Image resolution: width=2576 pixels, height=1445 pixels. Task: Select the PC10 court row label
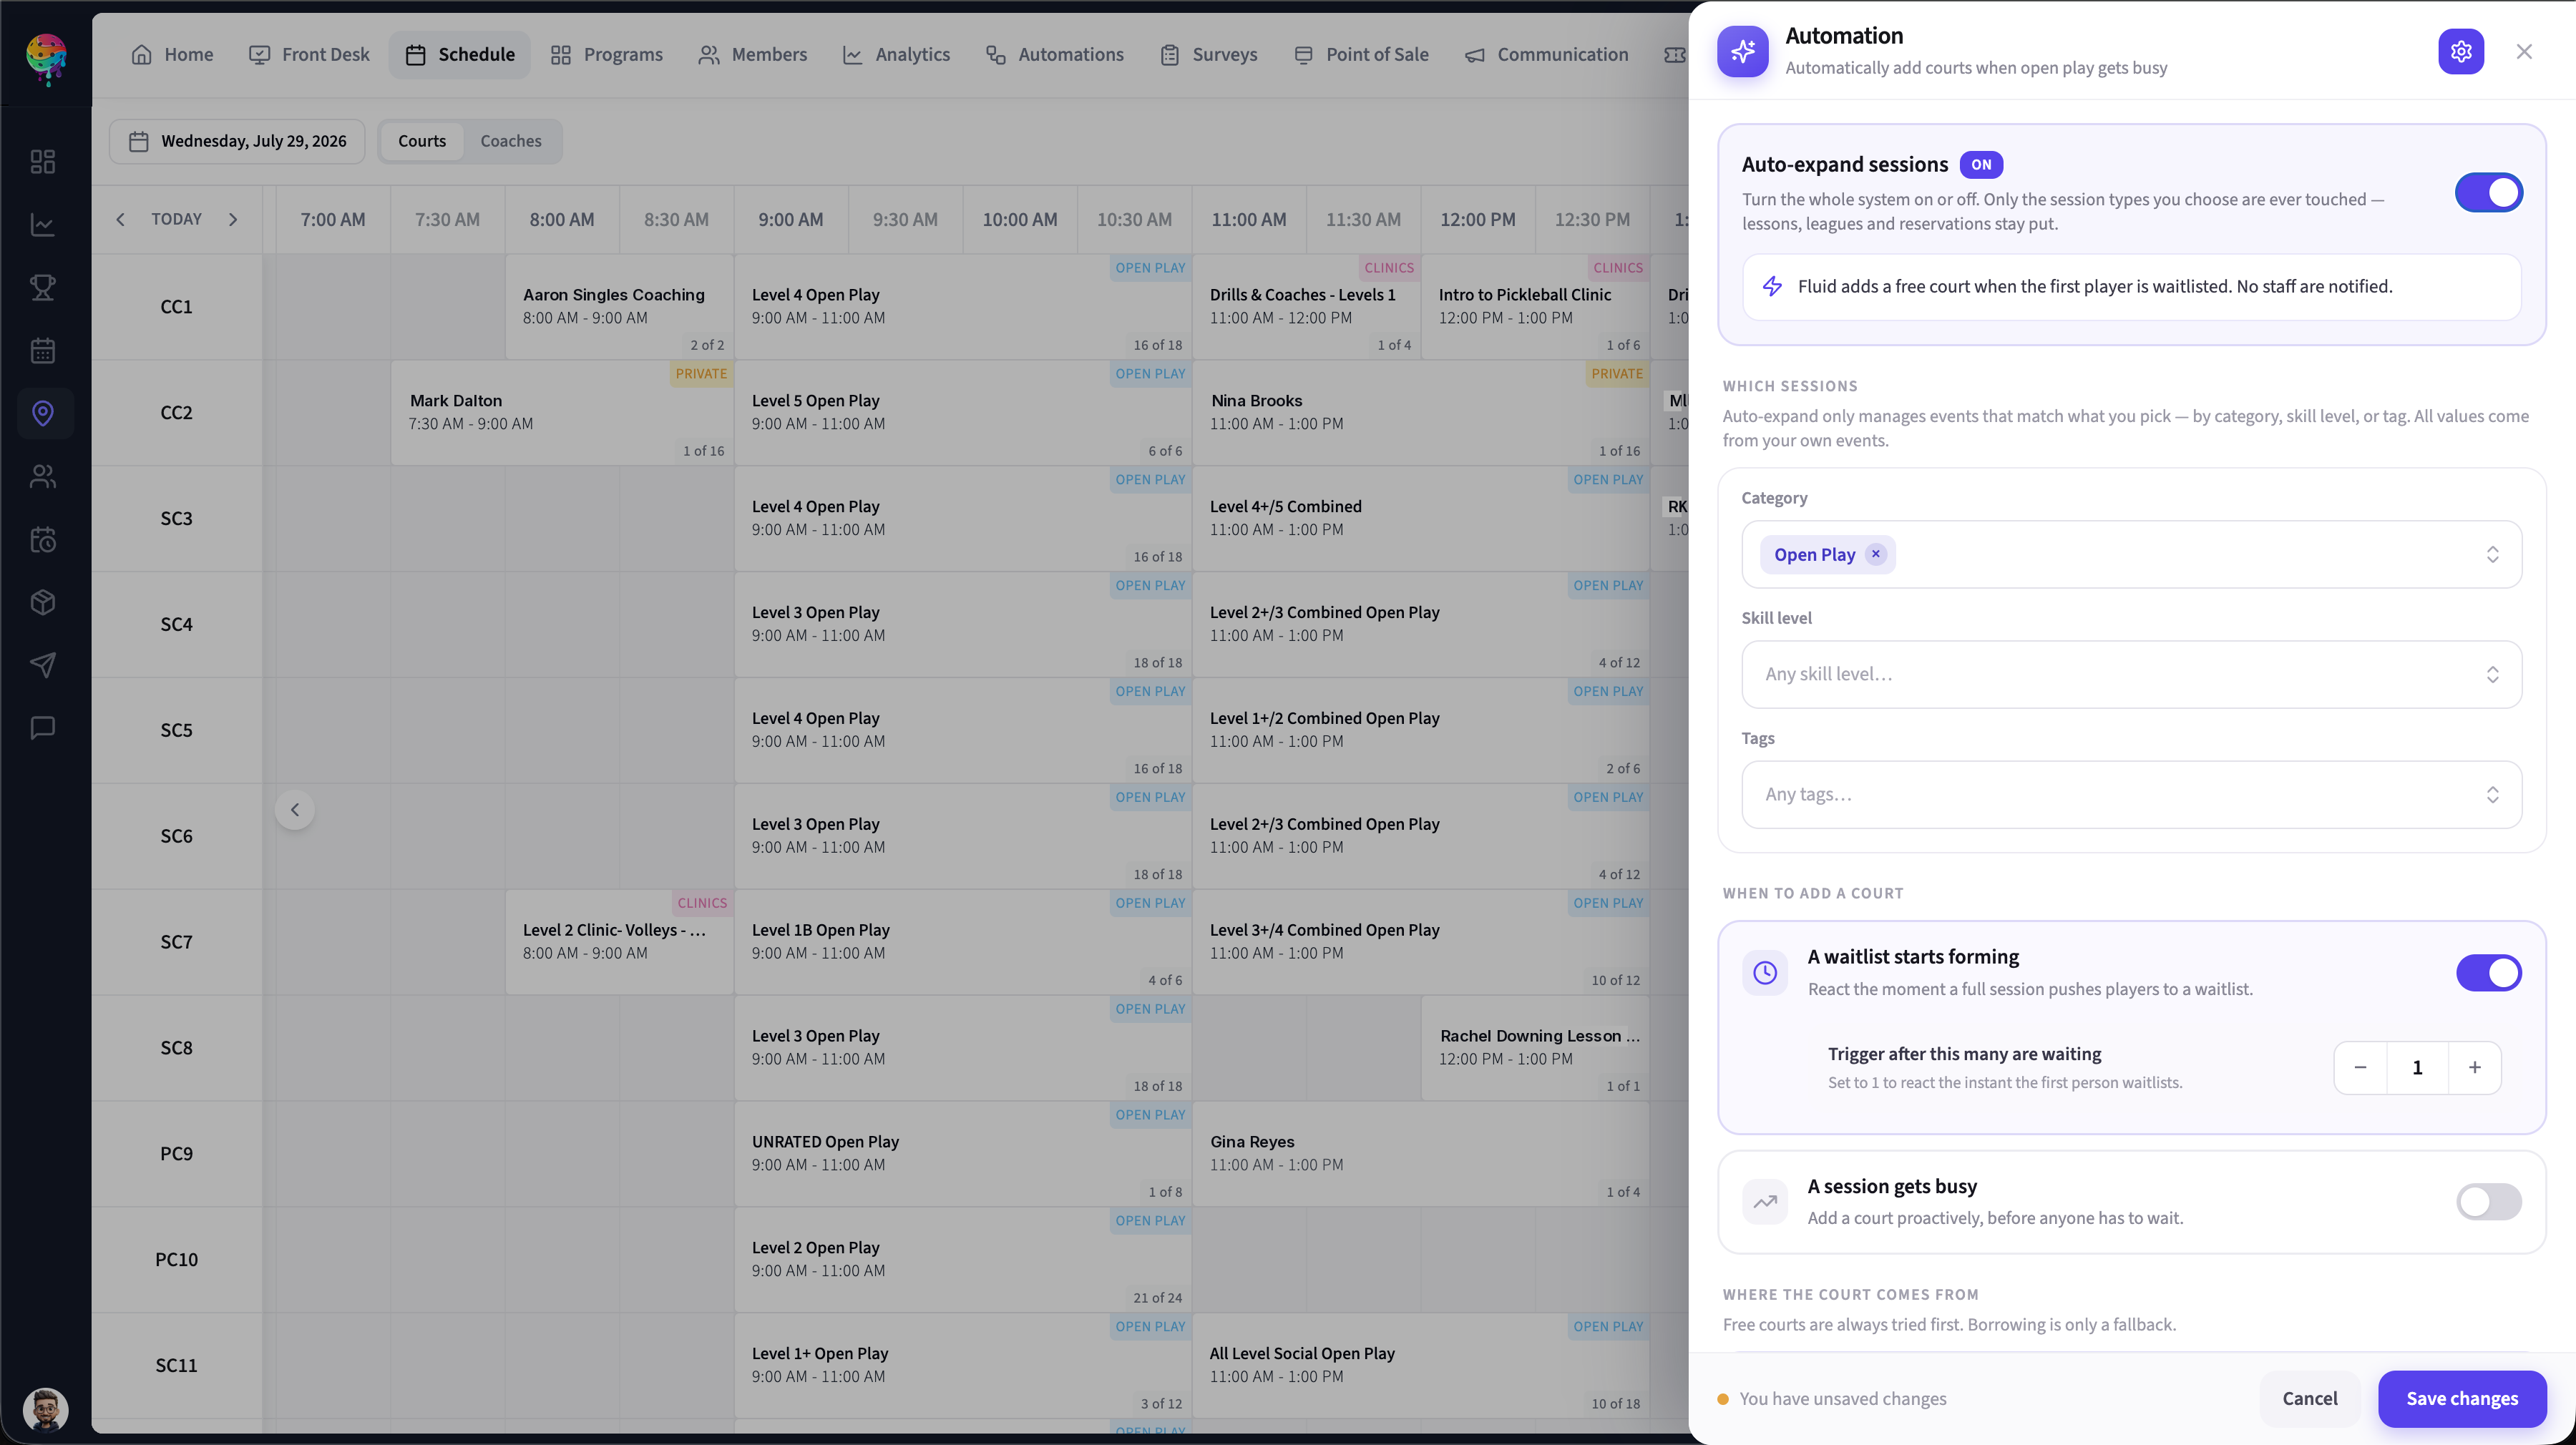176,1259
